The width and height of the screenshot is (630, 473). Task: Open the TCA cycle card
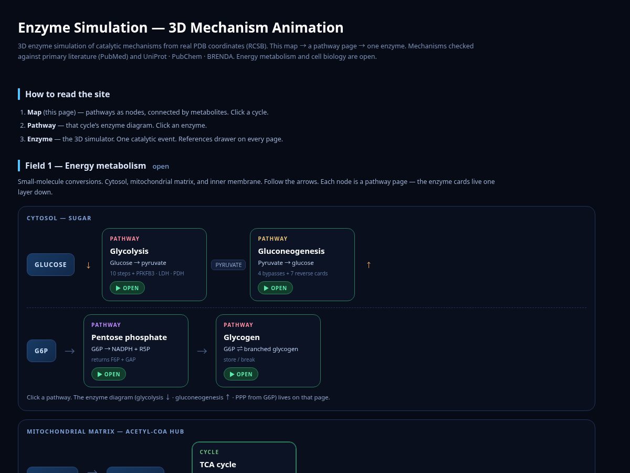pyautogui.click(x=244, y=457)
